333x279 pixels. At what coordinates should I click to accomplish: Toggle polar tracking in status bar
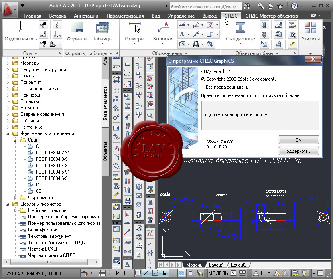pyautogui.click(x=146, y=273)
